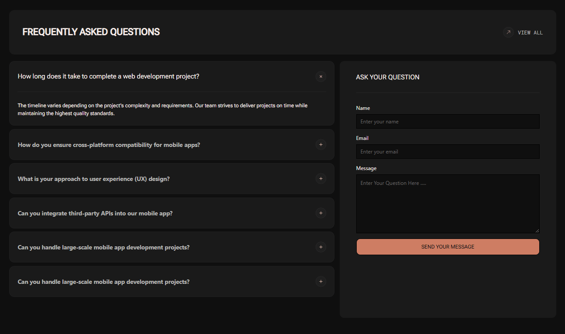
Task: Expand the cross-platform compatibility question
Action: click(x=321, y=144)
